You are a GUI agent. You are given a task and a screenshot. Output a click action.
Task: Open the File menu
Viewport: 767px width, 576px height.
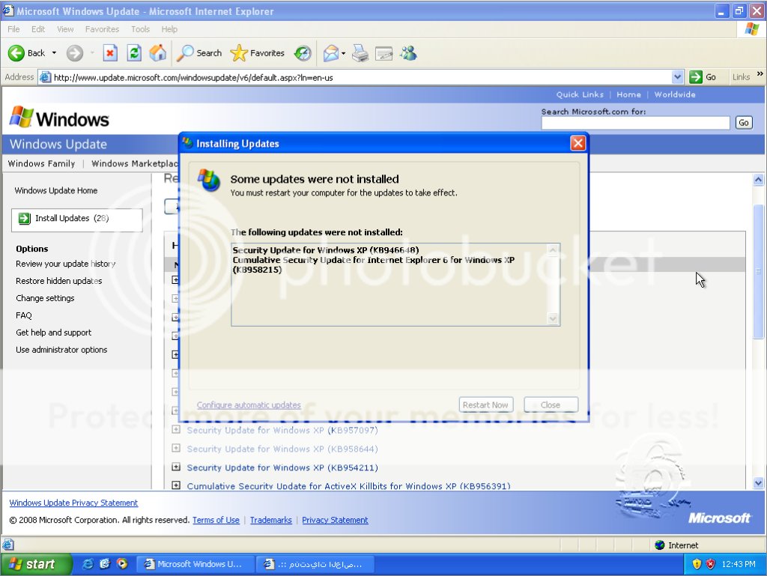(x=13, y=29)
